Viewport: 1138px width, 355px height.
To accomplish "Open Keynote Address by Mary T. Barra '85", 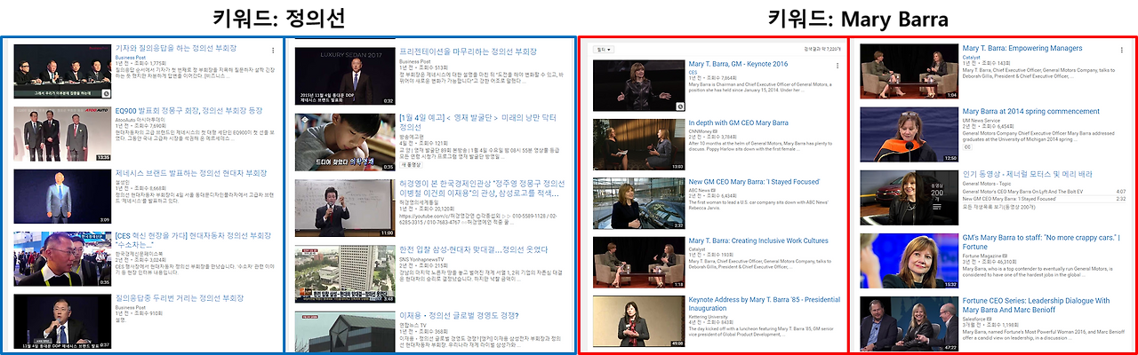I will [764, 304].
